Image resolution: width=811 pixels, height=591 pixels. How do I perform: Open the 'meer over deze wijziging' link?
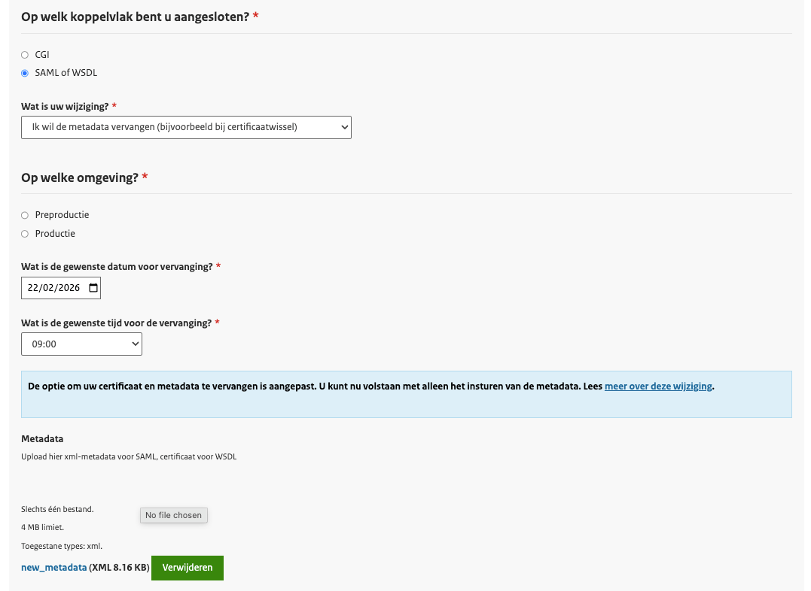pos(658,386)
